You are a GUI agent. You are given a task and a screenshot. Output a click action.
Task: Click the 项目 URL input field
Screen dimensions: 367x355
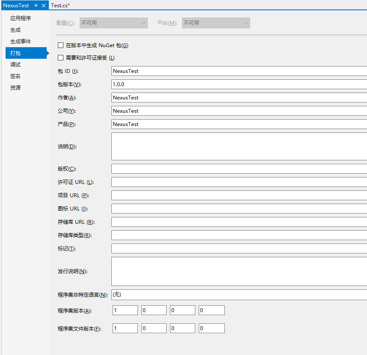pyautogui.click(x=239, y=196)
